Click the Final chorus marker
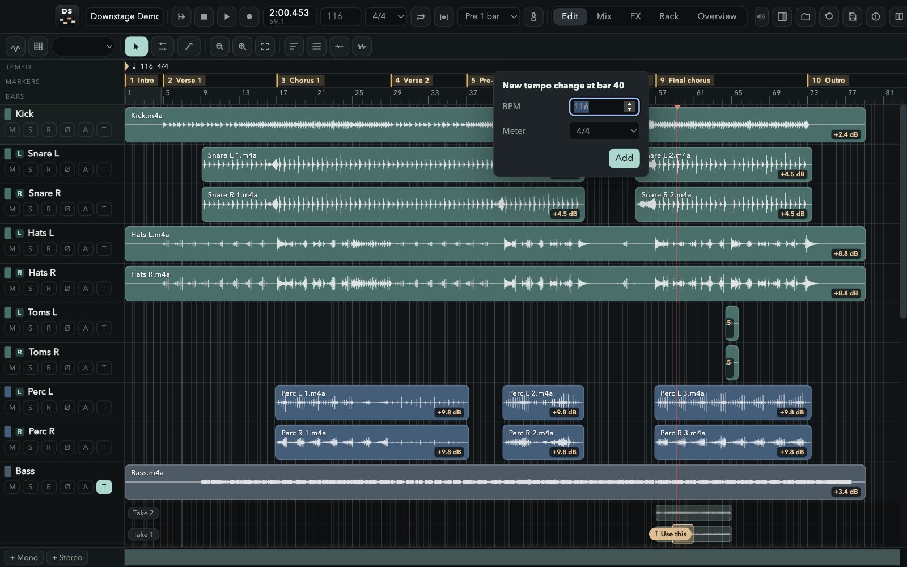 pos(684,81)
